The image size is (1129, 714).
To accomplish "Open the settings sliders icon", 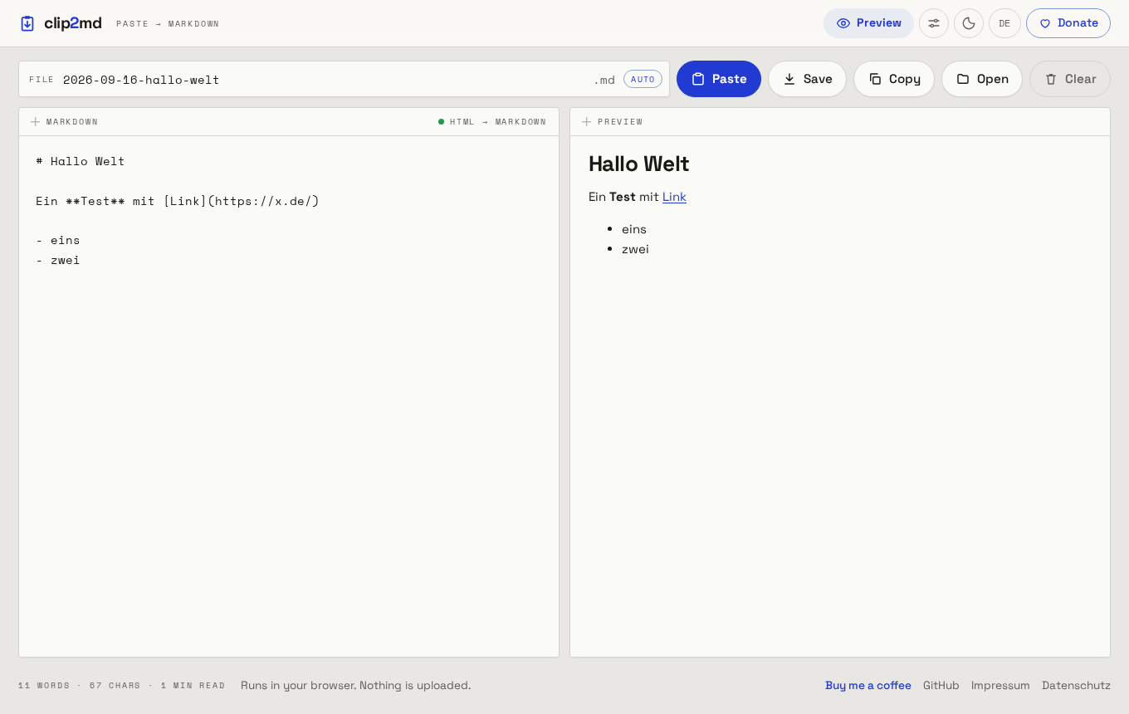I will click(x=934, y=23).
